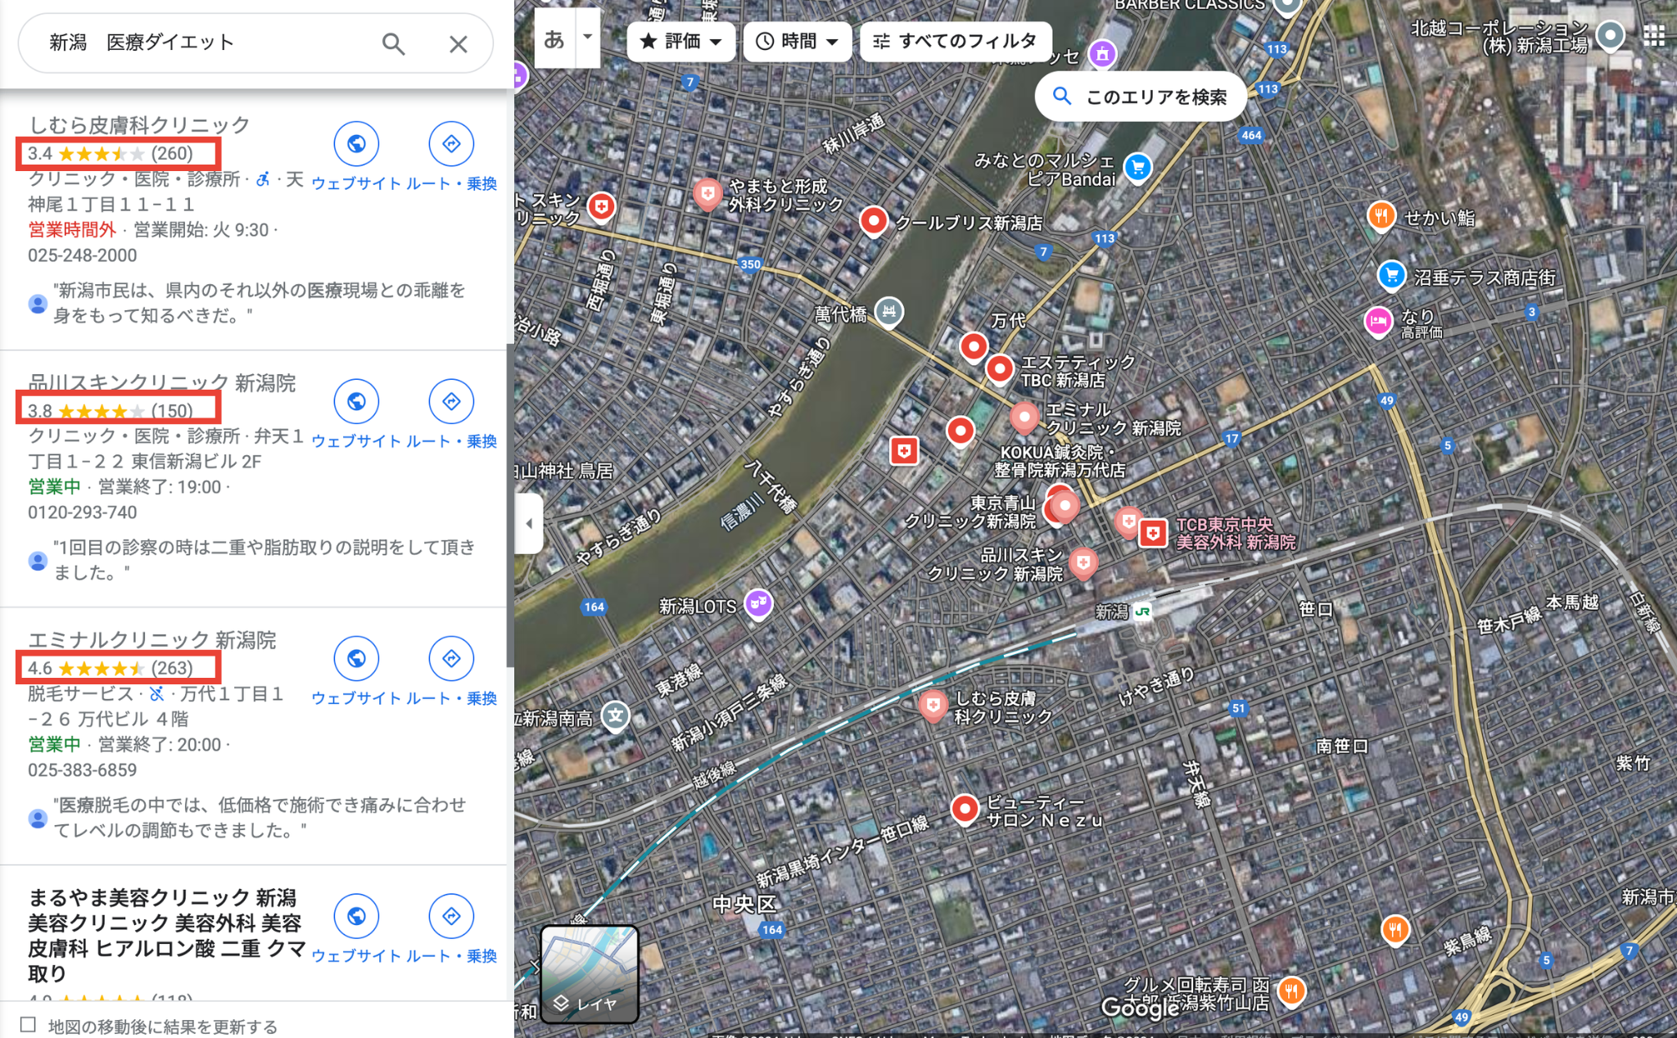The image size is (1677, 1038).
Task: Toggle 地図の移動後に結果を更新する checkbox
Action: 29,1024
